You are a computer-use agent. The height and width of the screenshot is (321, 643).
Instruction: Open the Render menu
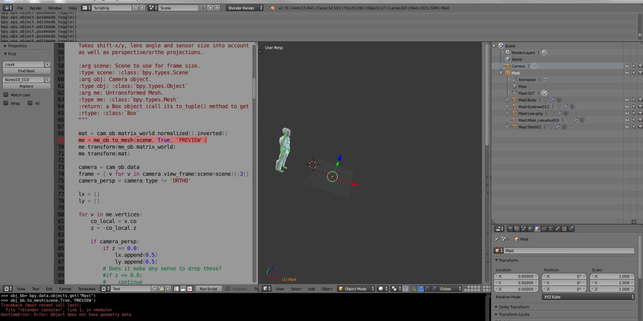point(36,8)
